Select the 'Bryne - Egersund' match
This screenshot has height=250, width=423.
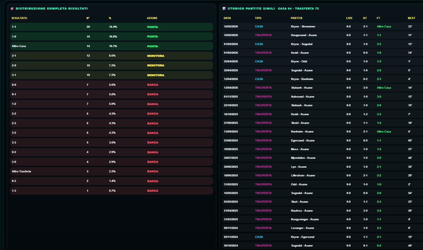tap(303, 237)
